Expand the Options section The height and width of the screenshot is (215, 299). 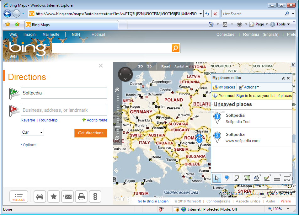click(28, 145)
